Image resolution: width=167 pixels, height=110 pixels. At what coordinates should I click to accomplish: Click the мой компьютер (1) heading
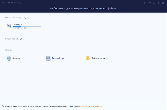click(14, 18)
